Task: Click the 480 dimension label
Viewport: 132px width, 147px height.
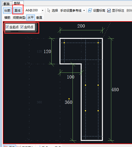Action: click(115, 89)
